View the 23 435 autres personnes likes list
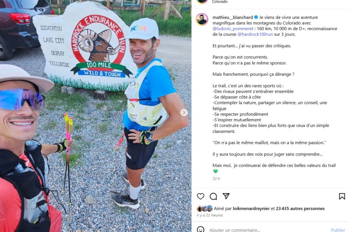The width and height of the screenshot is (349, 232). click(x=300, y=209)
